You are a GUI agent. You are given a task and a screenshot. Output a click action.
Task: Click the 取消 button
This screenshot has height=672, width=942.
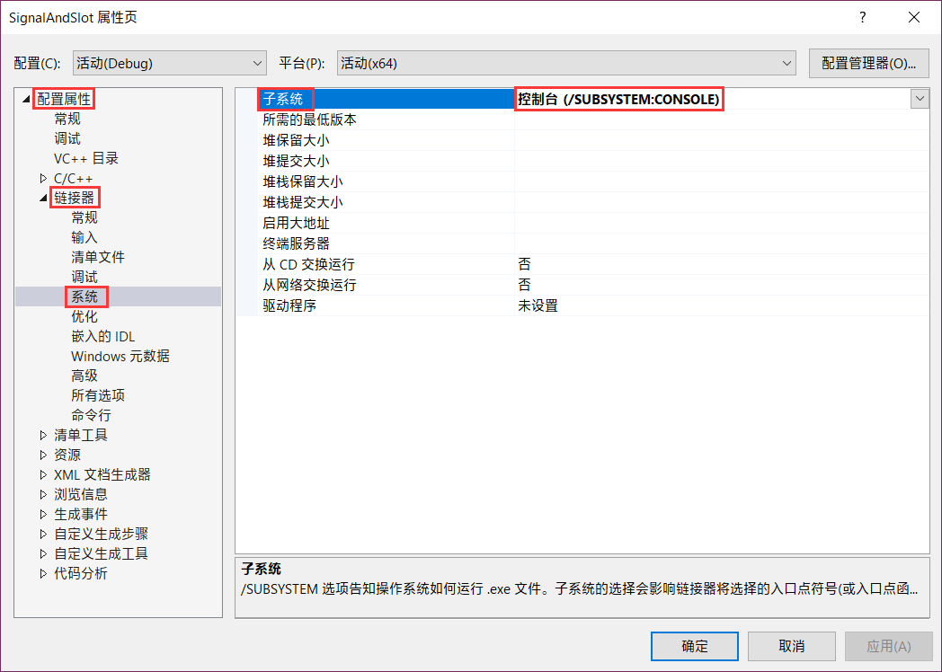pyautogui.click(x=791, y=646)
